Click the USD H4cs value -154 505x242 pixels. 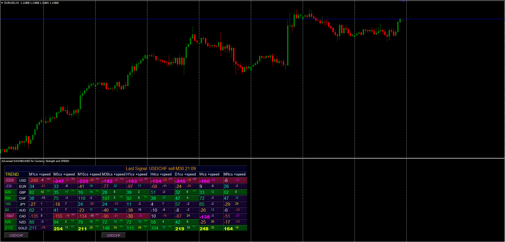156,181
